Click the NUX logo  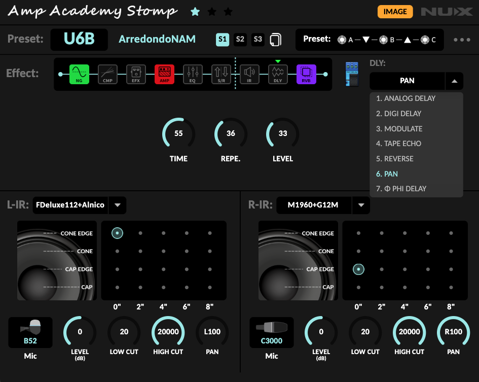[x=447, y=12]
